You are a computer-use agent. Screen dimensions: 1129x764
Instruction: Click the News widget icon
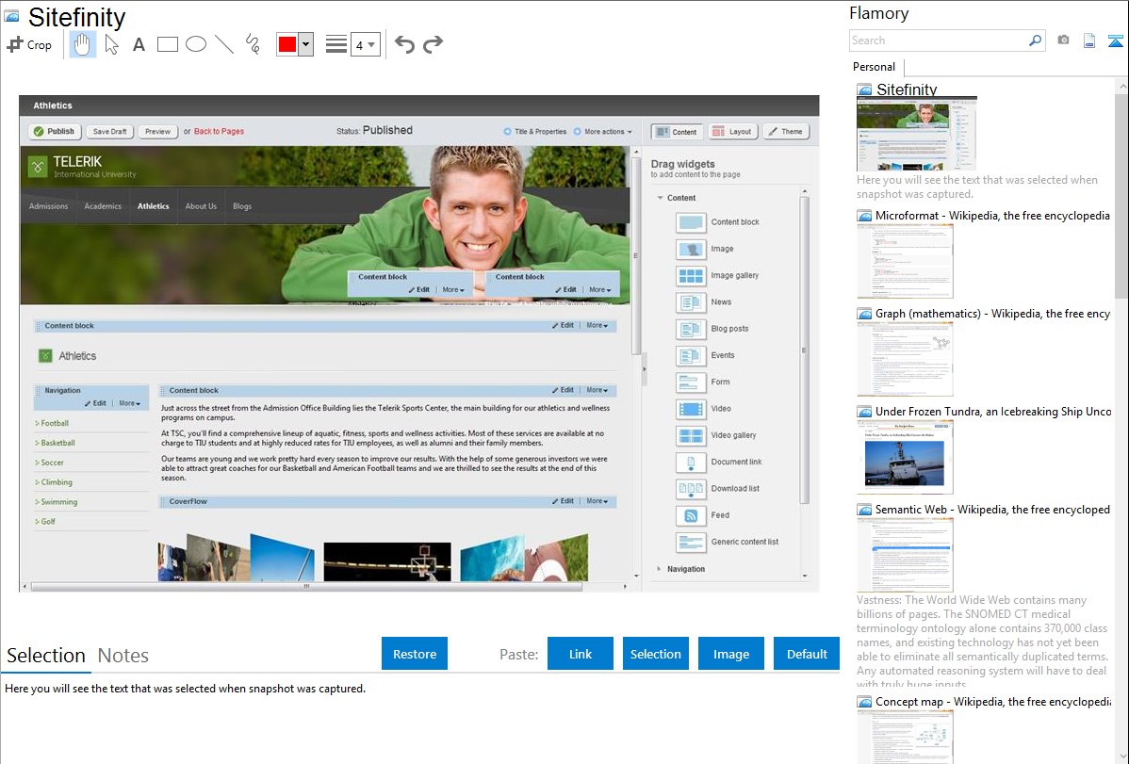point(691,301)
